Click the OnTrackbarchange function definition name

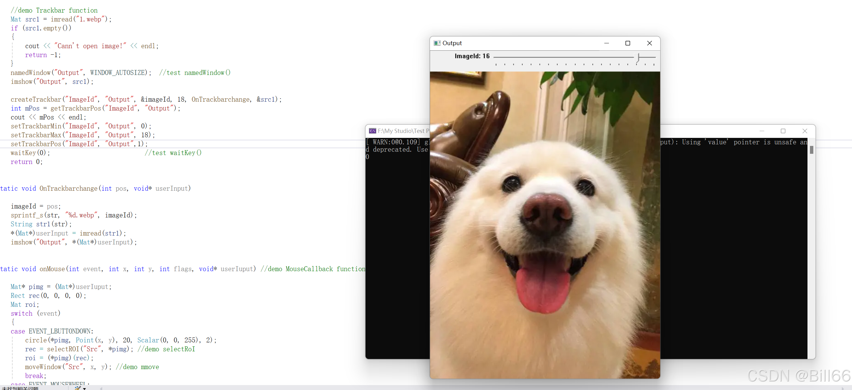tap(68, 189)
